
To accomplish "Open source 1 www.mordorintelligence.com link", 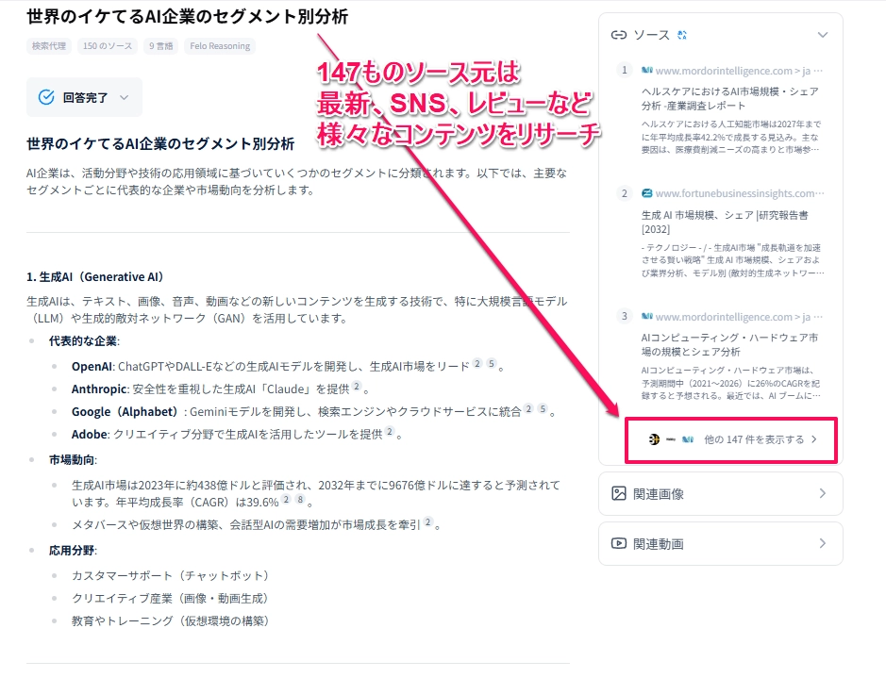I will [x=739, y=71].
